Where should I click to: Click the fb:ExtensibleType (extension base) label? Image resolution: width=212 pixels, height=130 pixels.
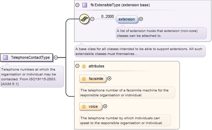tap(120, 5)
